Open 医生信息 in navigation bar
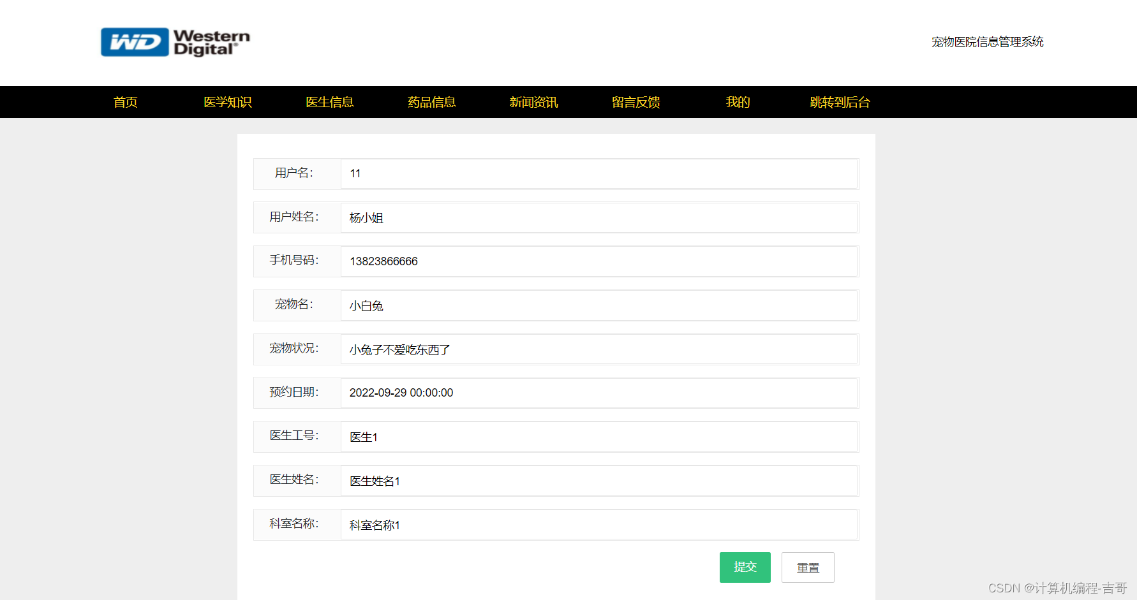The height and width of the screenshot is (600, 1137). tap(330, 102)
